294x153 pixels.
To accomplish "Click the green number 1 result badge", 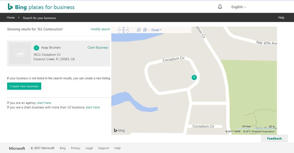I will coord(36,48).
